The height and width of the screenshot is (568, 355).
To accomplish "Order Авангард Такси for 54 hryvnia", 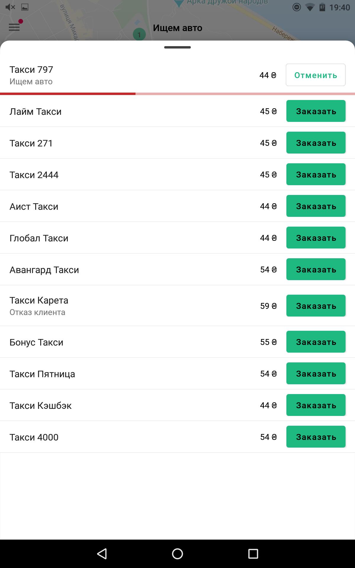I will click(x=315, y=270).
